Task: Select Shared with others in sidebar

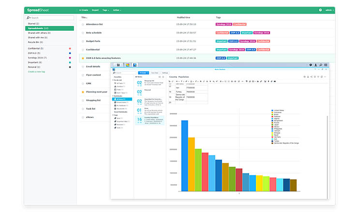Action: [38, 34]
